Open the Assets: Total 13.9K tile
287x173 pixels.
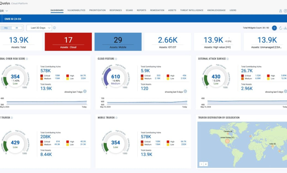point(21,42)
